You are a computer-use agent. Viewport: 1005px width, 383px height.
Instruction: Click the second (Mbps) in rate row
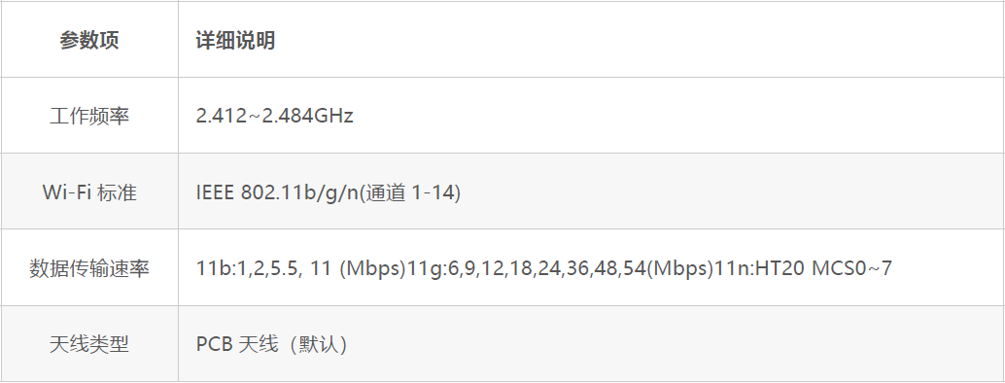tap(680, 268)
